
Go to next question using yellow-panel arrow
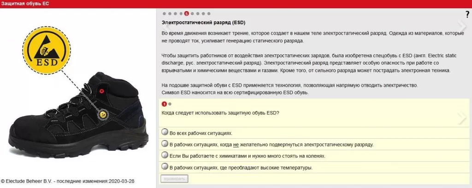462,118
